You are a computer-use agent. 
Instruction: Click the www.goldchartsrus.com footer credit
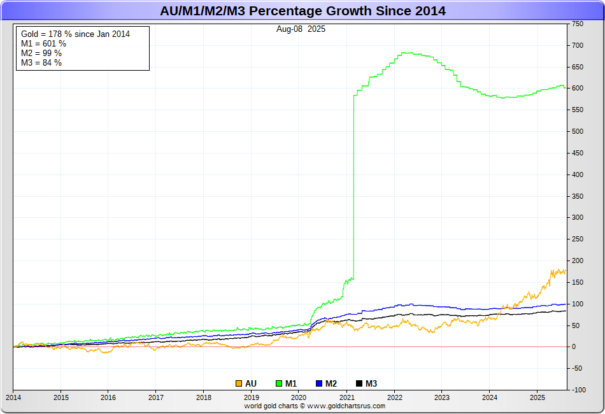pyautogui.click(x=346, y=406)
